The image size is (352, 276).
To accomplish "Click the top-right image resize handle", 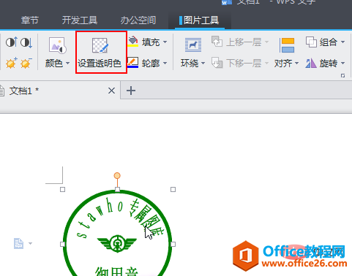I will [x=173, y=189].
